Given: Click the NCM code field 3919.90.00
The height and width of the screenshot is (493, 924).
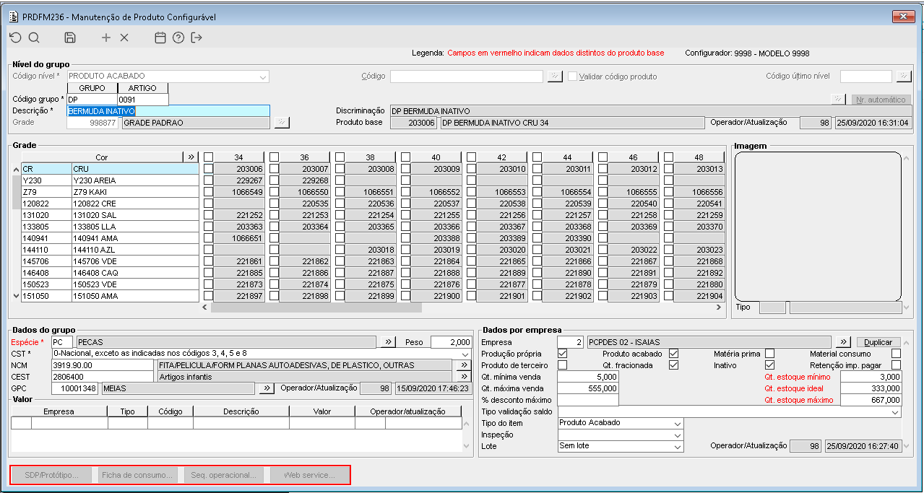Looking at the screenshot, I should 103,365.
